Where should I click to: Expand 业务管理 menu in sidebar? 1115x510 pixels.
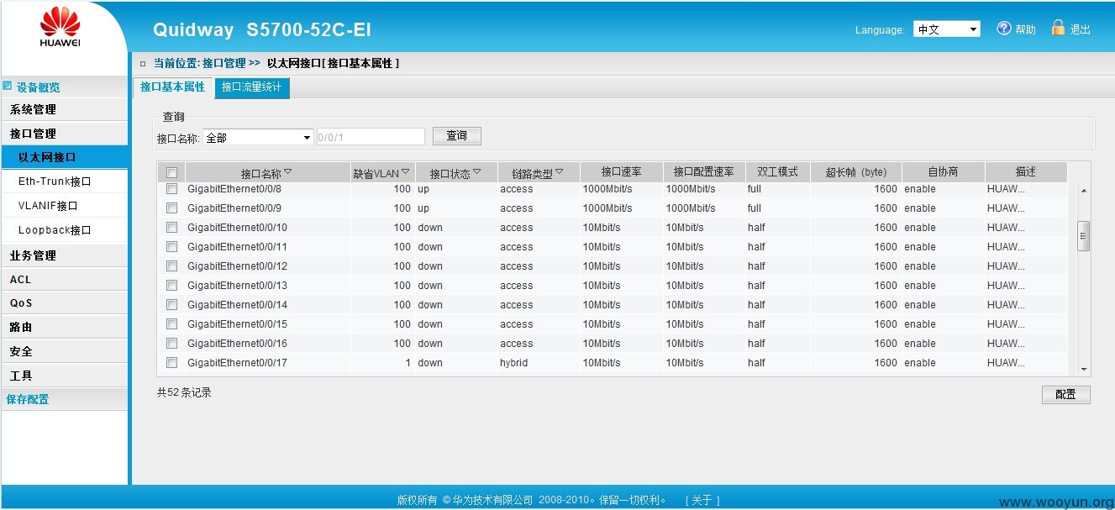(x=64, y=255)
